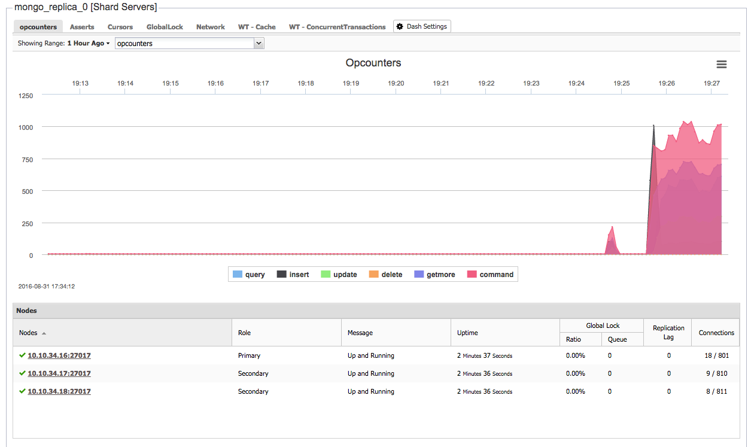Click green checkmark for node 10.10.34.16:27017

22,355
